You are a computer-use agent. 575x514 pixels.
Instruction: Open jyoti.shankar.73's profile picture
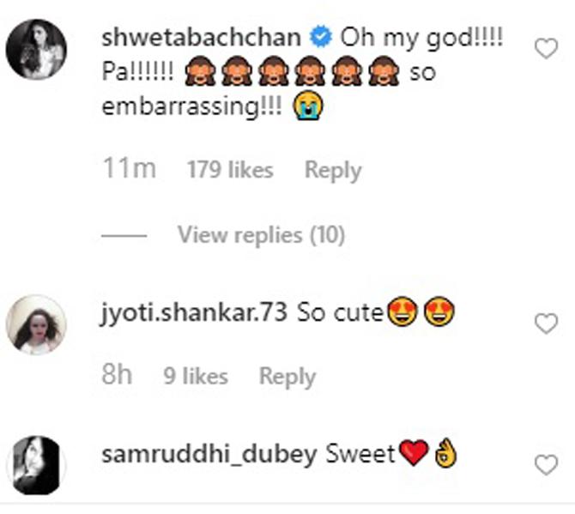point(36,325)
